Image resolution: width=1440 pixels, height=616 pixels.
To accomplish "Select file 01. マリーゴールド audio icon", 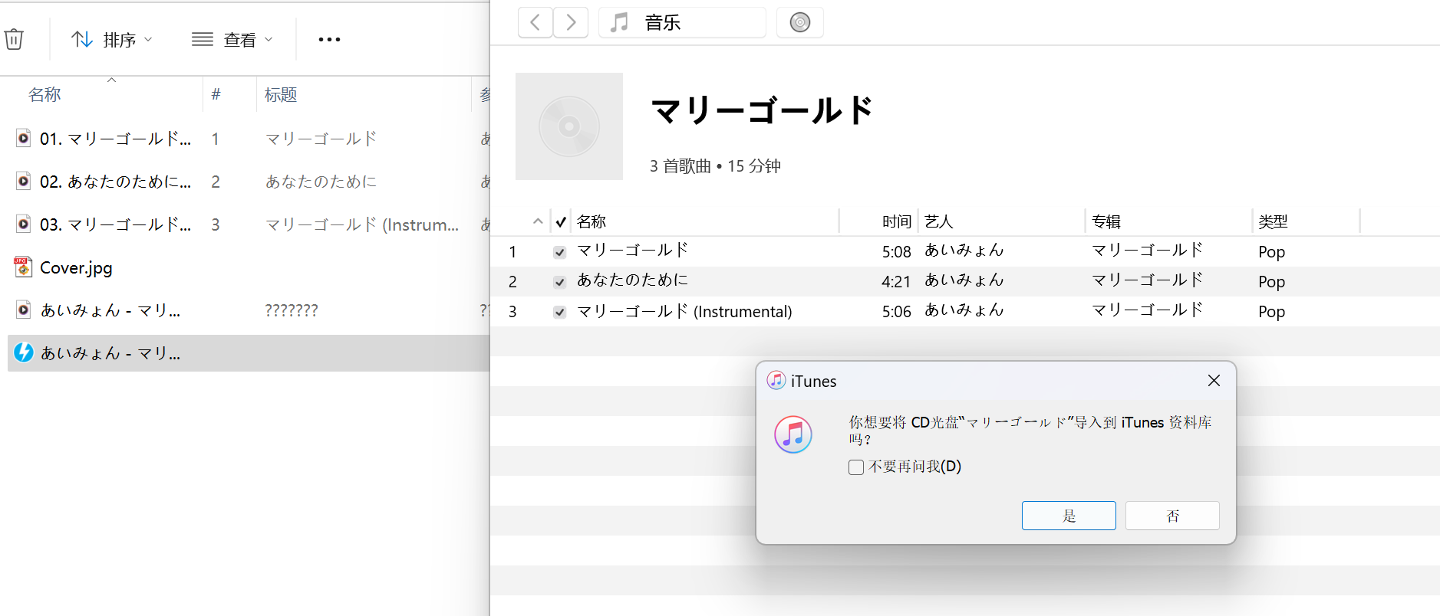I will pos(24,139).
